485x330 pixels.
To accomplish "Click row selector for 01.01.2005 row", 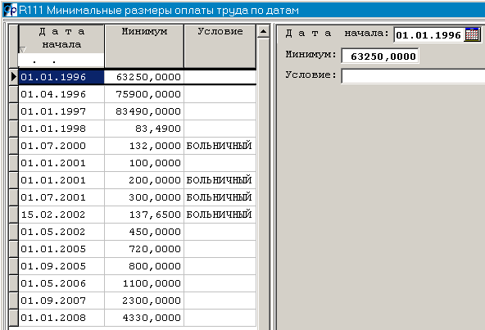I will [x=14, y=249].
